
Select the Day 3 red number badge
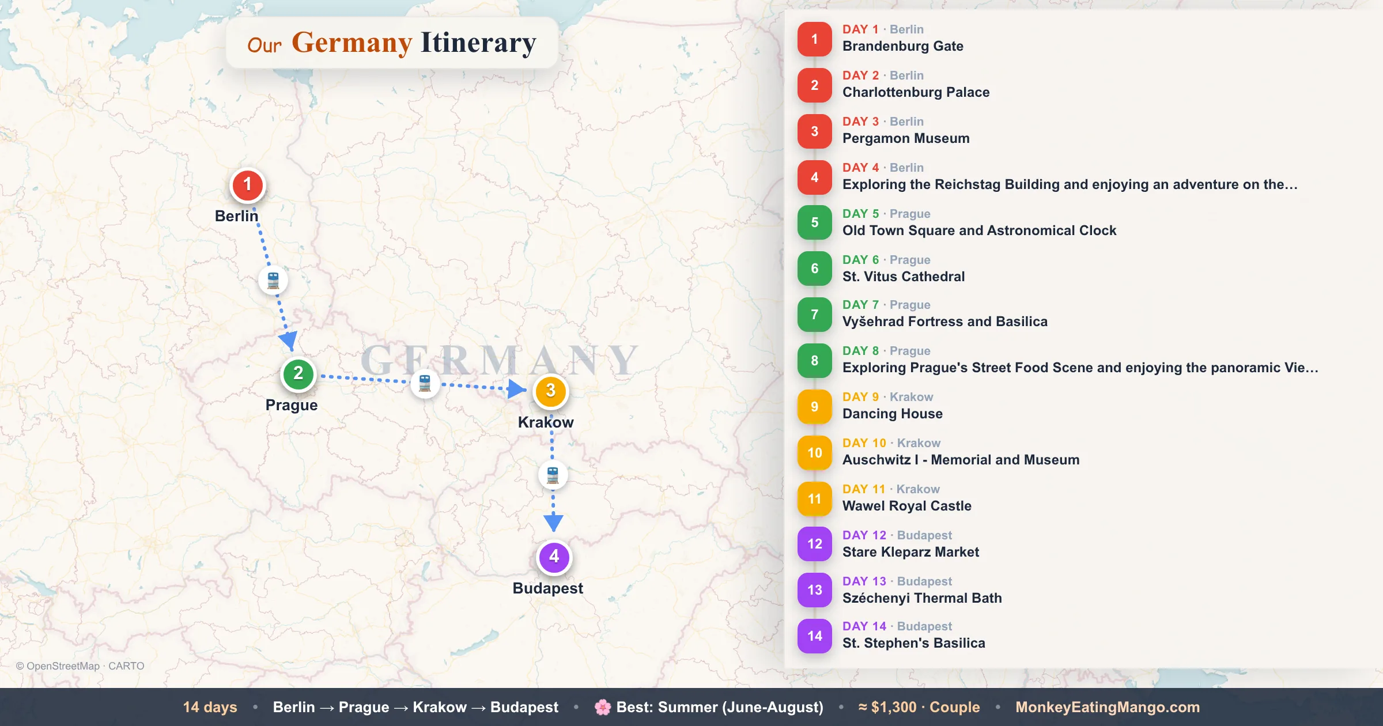coord(814,131)
